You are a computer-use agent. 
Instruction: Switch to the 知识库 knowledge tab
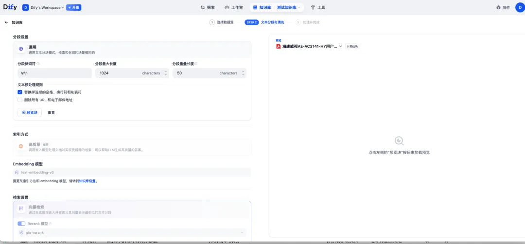point(262,7)
